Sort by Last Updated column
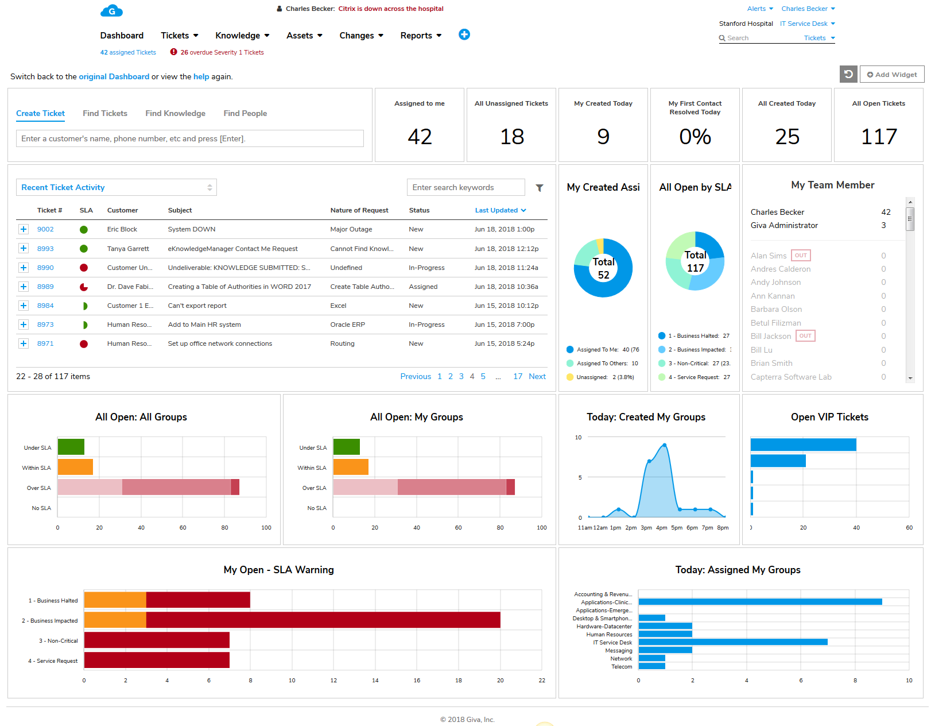This screenshot has width=931, height=726. tap(501, 210)
